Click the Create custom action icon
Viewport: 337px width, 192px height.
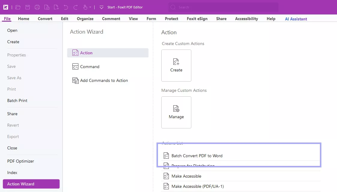176,62
